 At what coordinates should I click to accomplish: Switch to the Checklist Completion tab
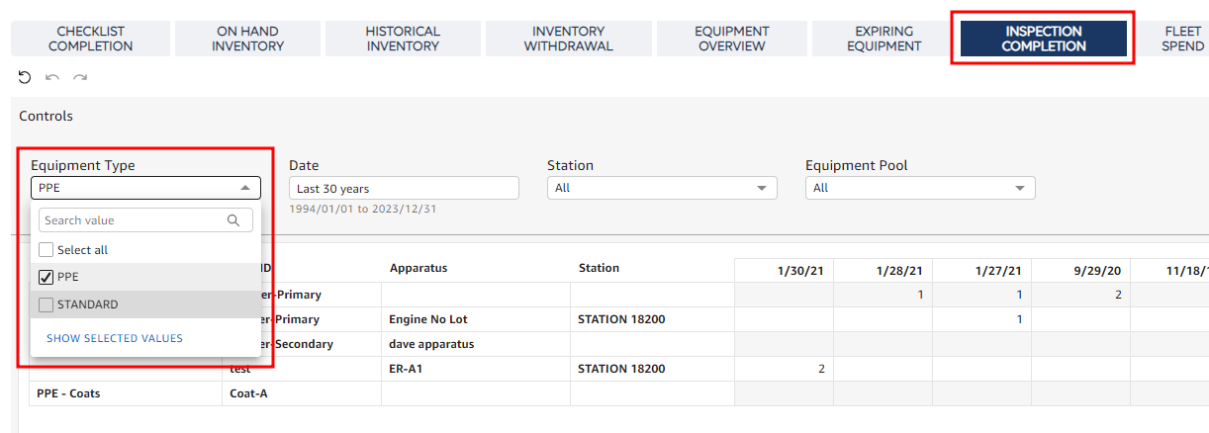coord(90,39)
